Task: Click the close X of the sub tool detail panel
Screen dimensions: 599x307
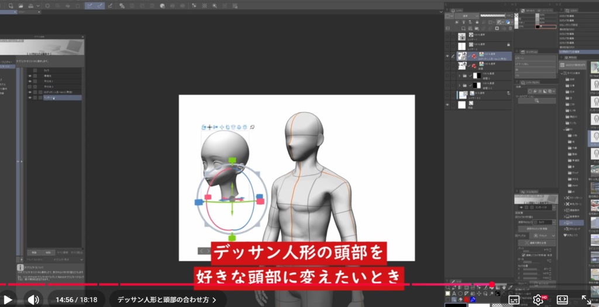Action: click(x=82, y=37)
